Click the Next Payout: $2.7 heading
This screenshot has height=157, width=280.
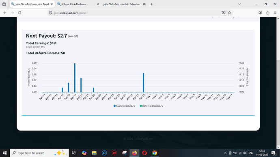tap(46, 36)
